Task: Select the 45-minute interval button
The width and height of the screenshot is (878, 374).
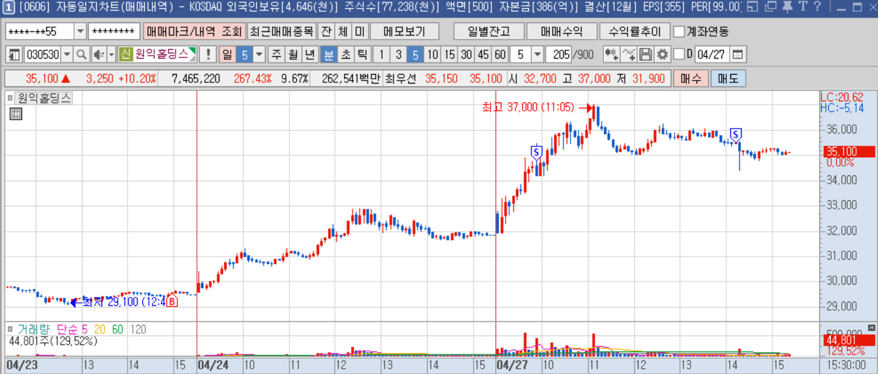Action: [x=483, y=55]
